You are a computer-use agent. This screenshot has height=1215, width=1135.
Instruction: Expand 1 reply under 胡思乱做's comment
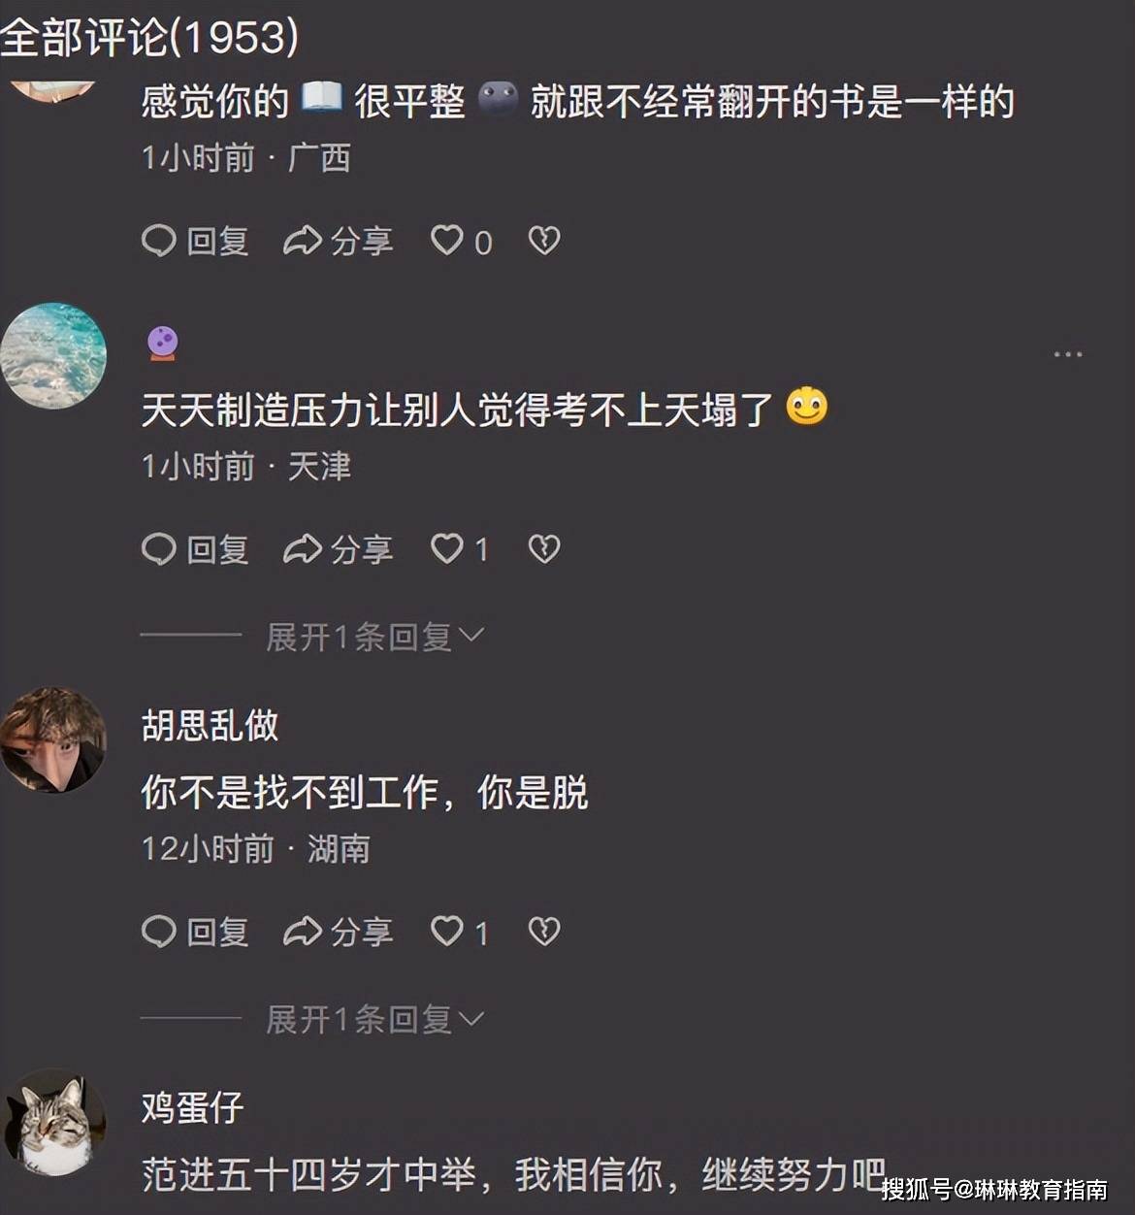click(374, 1019)
